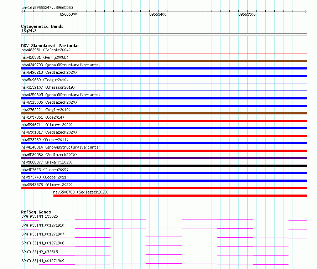Click ruler position label 89665300
This screenshot has width=317, height=269.
click(x=68, y=14)
